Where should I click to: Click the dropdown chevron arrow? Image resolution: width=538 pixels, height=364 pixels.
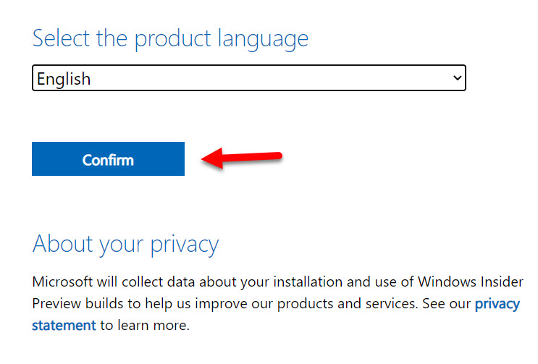(x=457, y=78)
